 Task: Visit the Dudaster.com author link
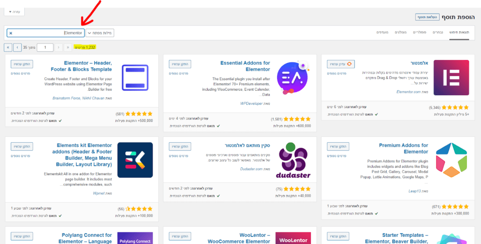point(251,169)
